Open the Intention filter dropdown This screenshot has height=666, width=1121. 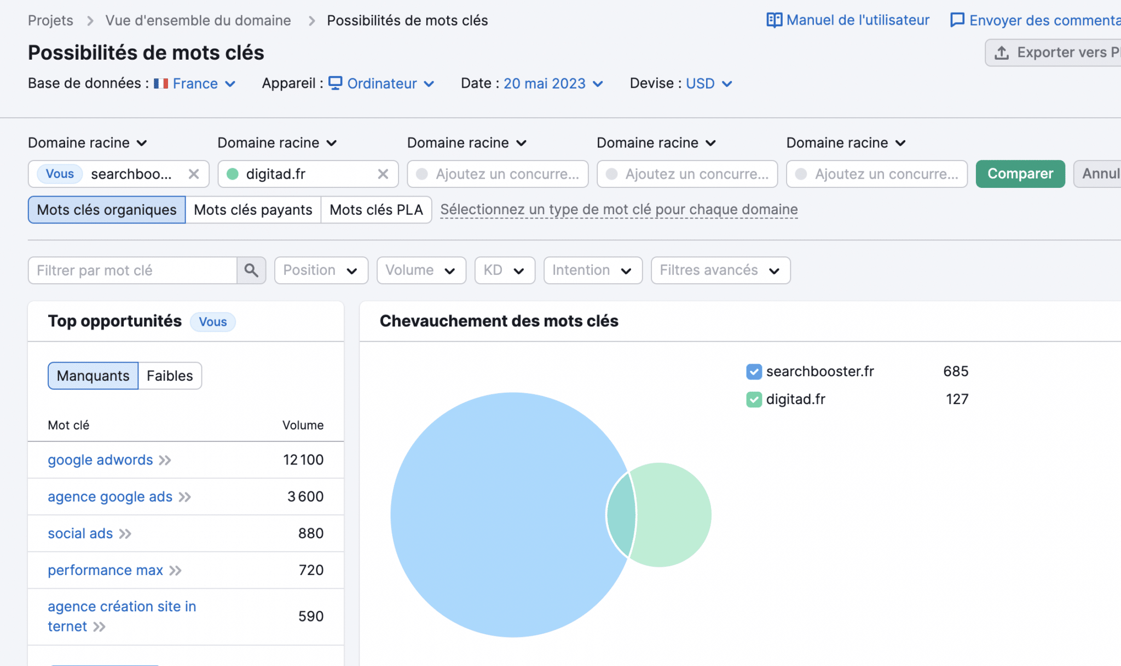click(x=593, y=271)
